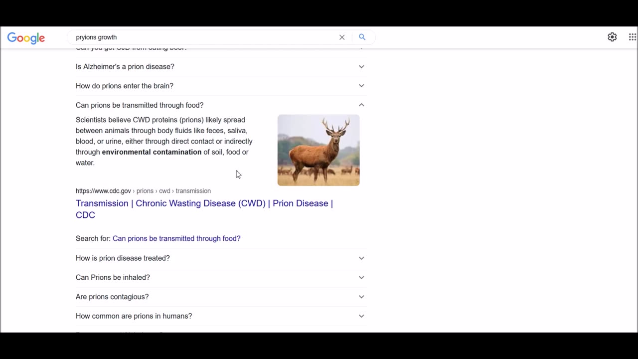Click the 'Can prions be transmitted through food?' question heading
The image size is (638, 359).
coord(140,105)
